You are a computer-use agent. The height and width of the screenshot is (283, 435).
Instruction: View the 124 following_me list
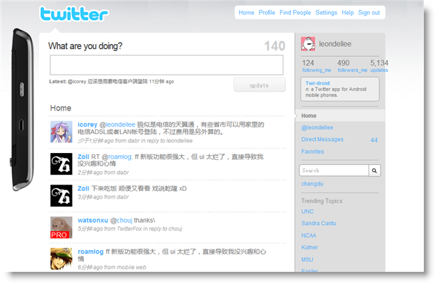point(316,66)
